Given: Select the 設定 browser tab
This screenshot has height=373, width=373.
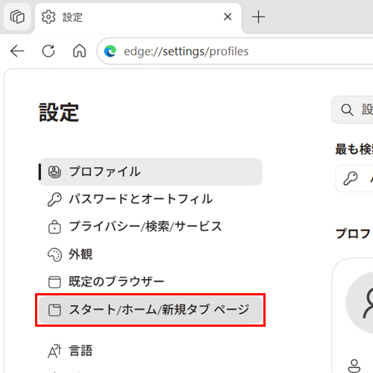Looking at the screenshot, I should click(138, 17).
